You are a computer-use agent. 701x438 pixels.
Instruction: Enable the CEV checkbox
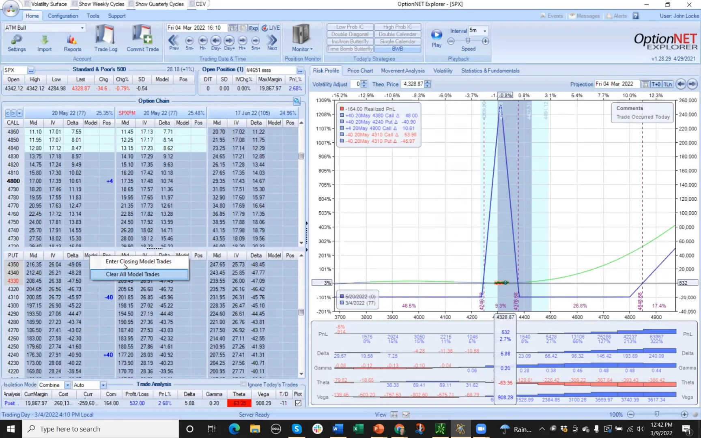pyautogui.click(x=191, y=4)
